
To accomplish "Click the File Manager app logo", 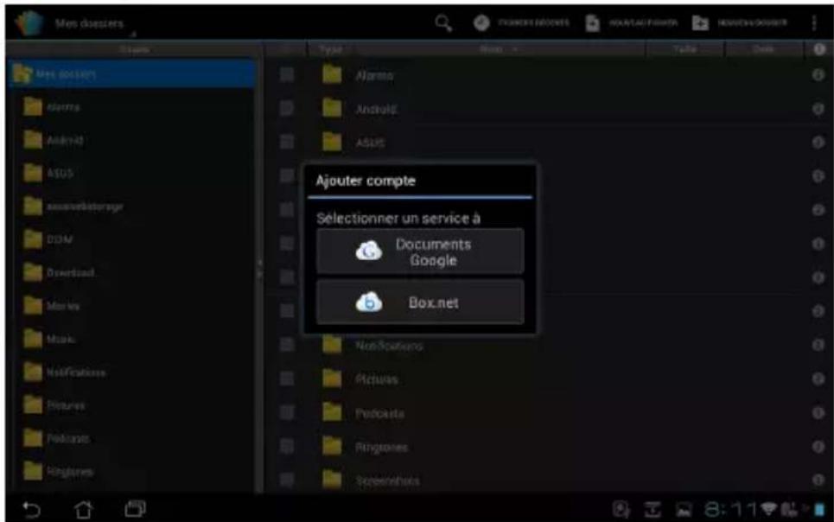I will (x=29, y=23).
